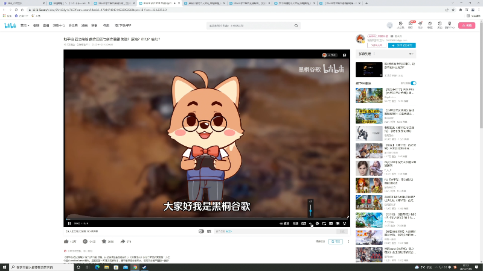Seek on the video progress bar

pyautogui.click(x=206, y=218)
